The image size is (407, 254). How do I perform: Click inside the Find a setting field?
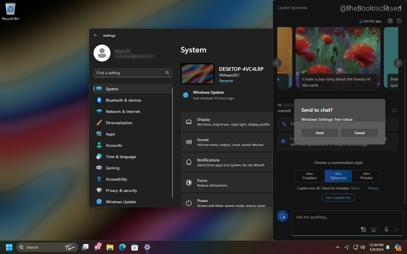[133, 73]
